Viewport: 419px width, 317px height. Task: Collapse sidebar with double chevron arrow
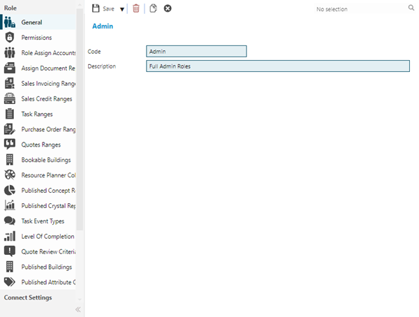(x=78, y=309)
